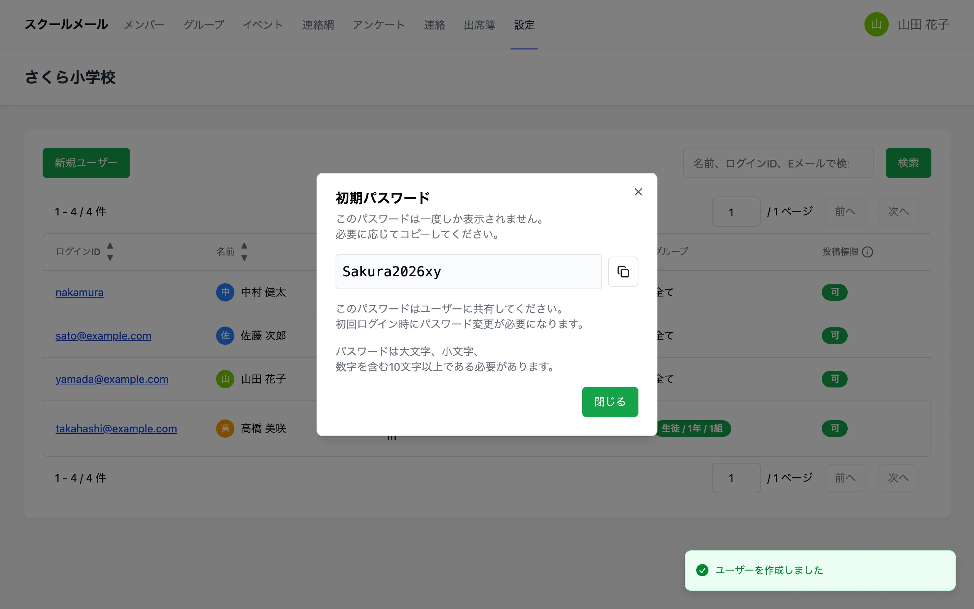Open the yamada@example.com link

click(112, 379)
